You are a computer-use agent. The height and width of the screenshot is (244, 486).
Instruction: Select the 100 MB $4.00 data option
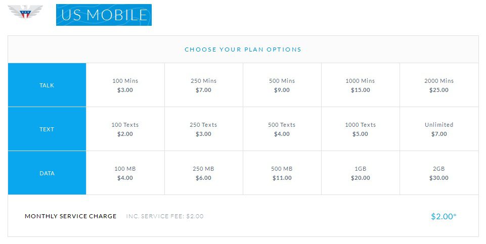pos(125,173)
